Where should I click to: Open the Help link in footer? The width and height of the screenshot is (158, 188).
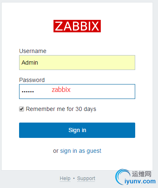click(x=65, y=178)
